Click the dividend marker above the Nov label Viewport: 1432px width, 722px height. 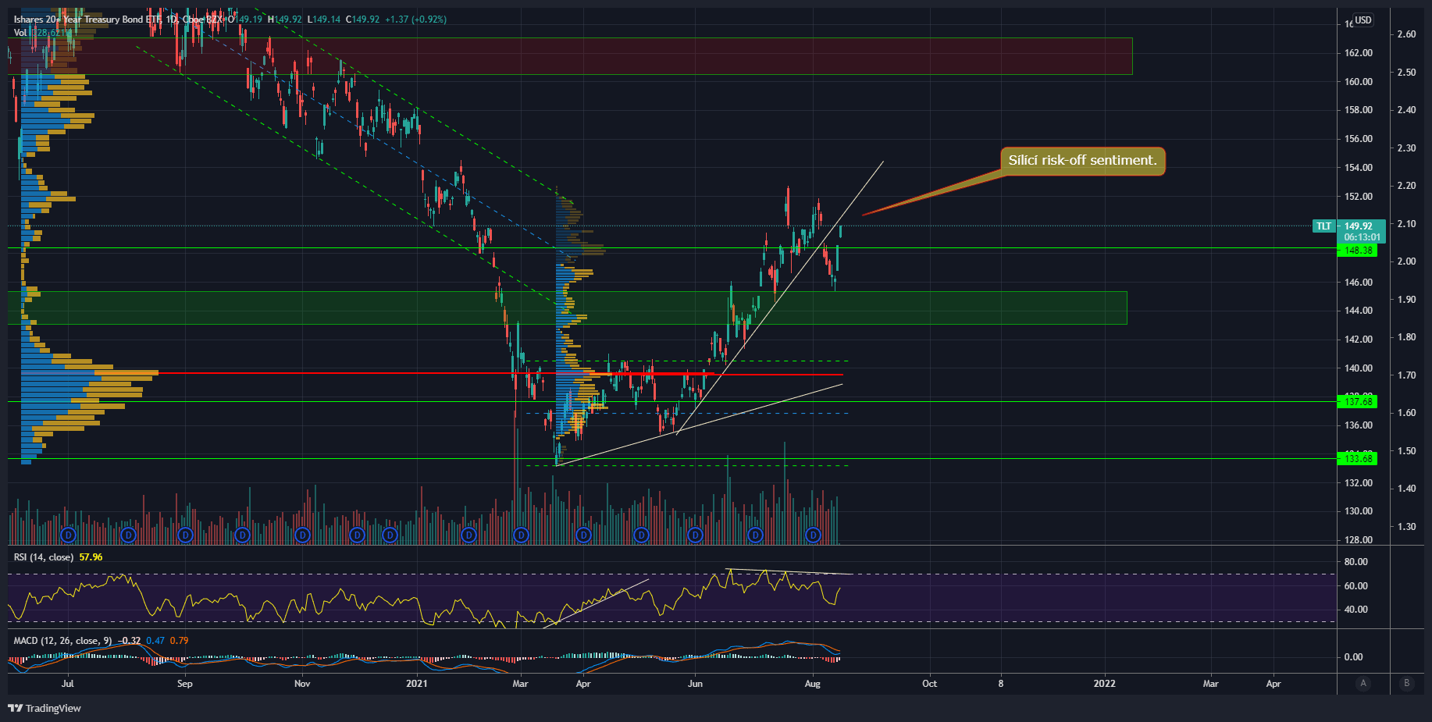click(x=302, y=535)
